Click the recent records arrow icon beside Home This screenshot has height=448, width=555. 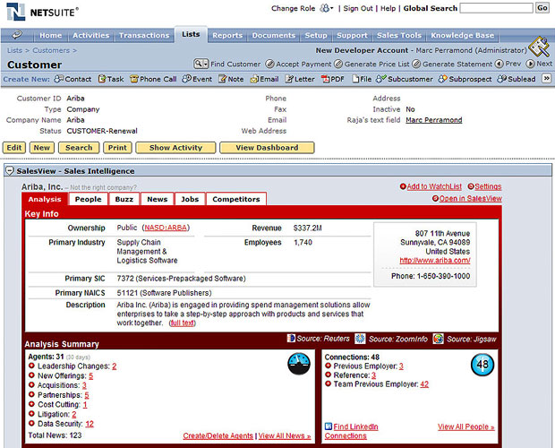pos(17,35)
